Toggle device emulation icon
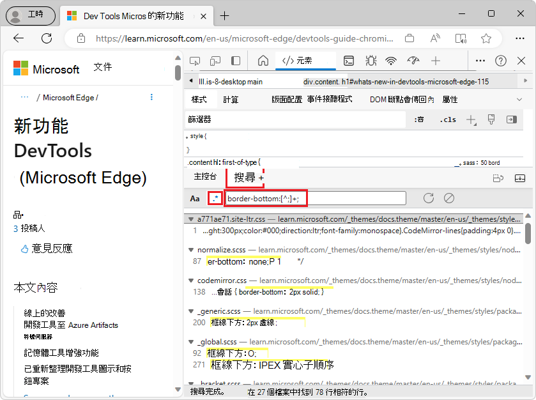Screen dimensions: 536x400 [x=215, y=61]
